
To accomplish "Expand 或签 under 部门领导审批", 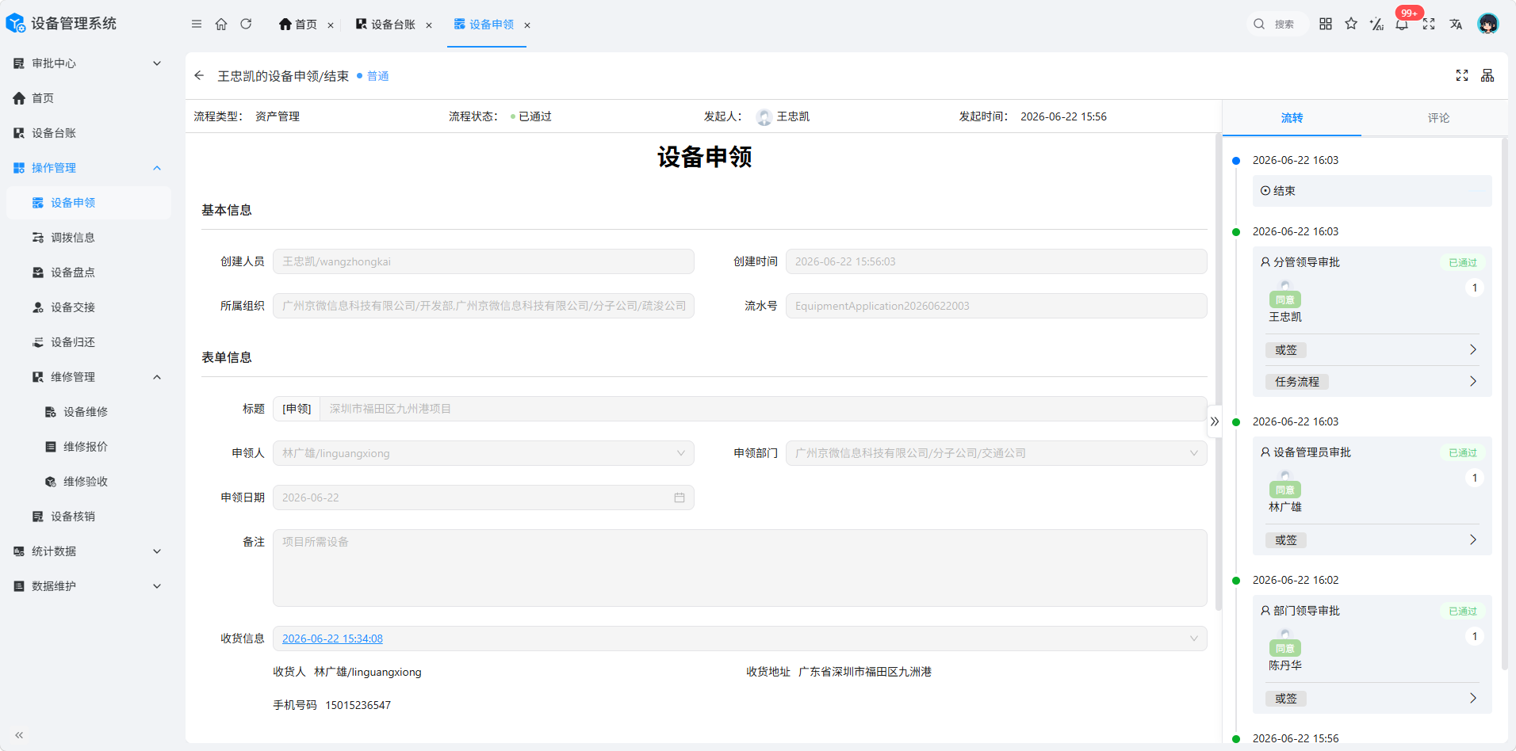I will [1372, 699].
